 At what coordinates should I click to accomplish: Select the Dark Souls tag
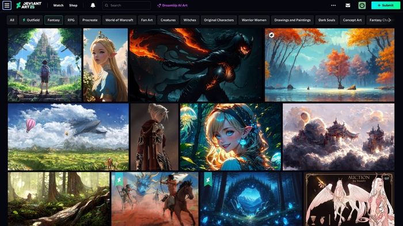[326, 20]
